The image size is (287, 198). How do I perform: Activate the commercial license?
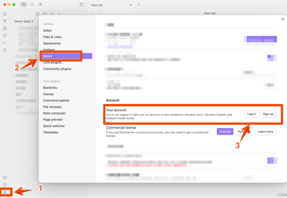click(x=225, y=131)
